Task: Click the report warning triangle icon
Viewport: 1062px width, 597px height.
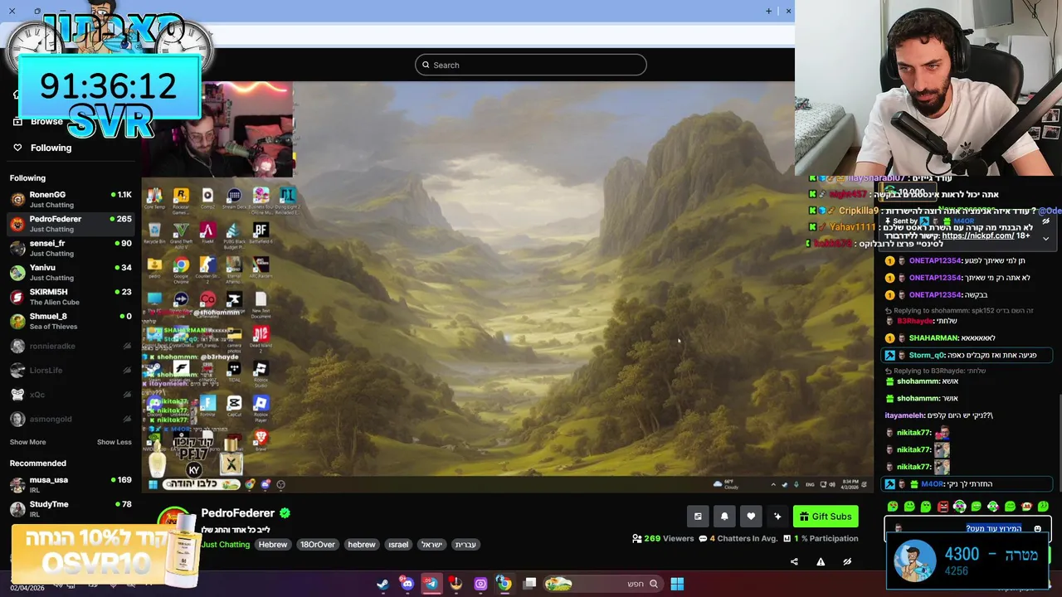Action: point(821,561)
